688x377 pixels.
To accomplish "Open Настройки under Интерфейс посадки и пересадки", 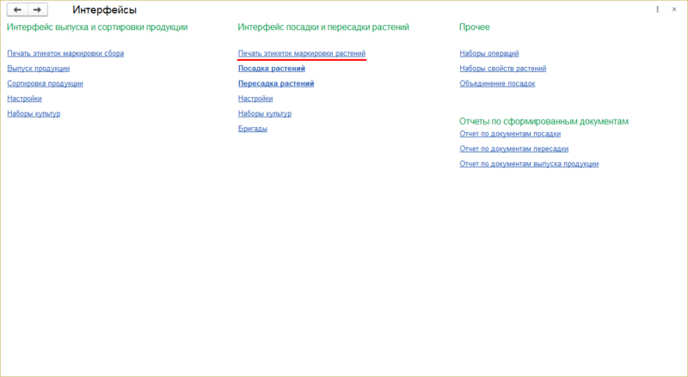I will [x=255, y=99].
